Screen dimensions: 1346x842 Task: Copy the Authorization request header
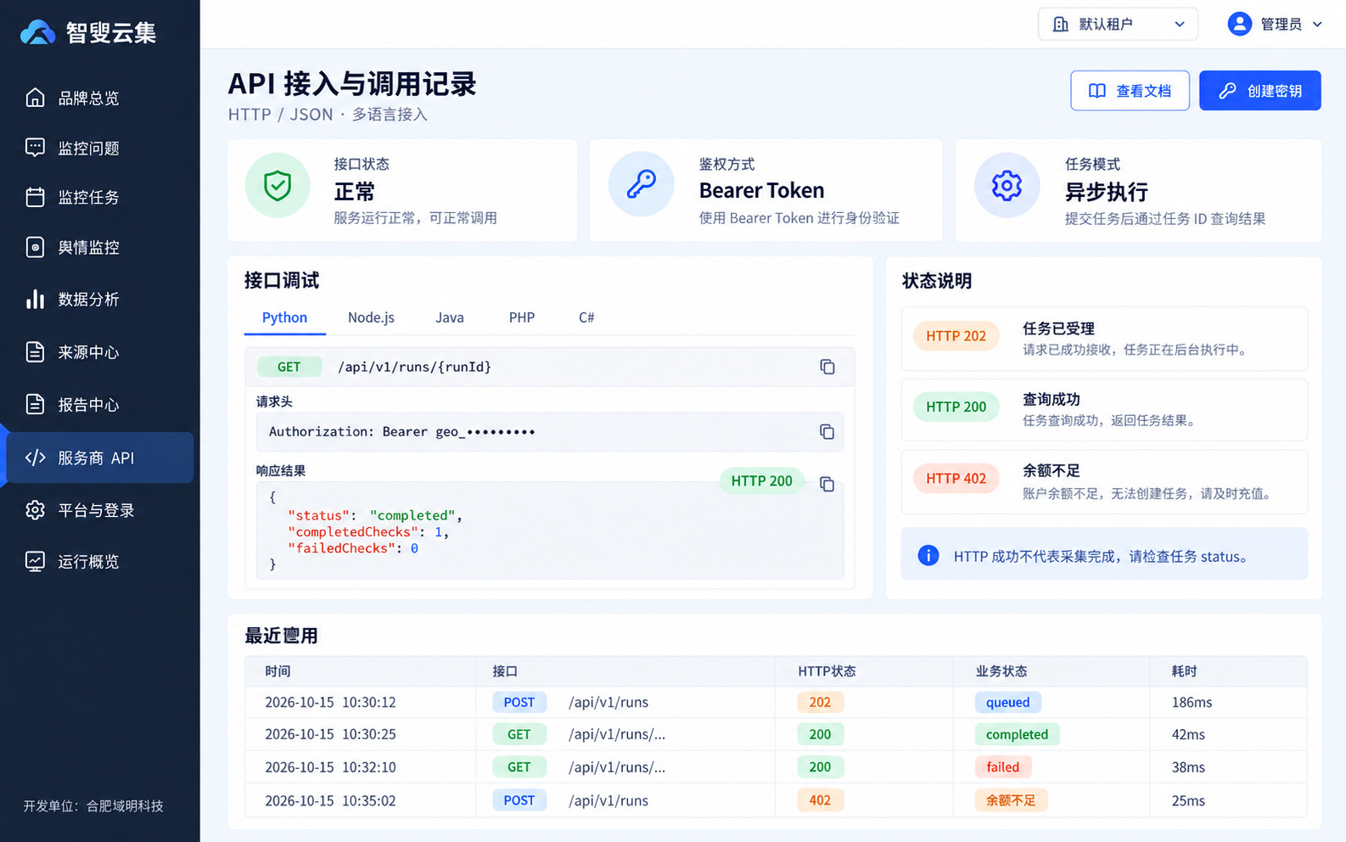tap(827, 431)
